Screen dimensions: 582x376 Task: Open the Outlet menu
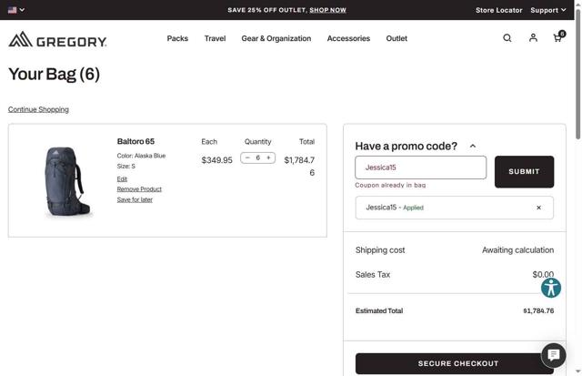[x=396, y=38]
